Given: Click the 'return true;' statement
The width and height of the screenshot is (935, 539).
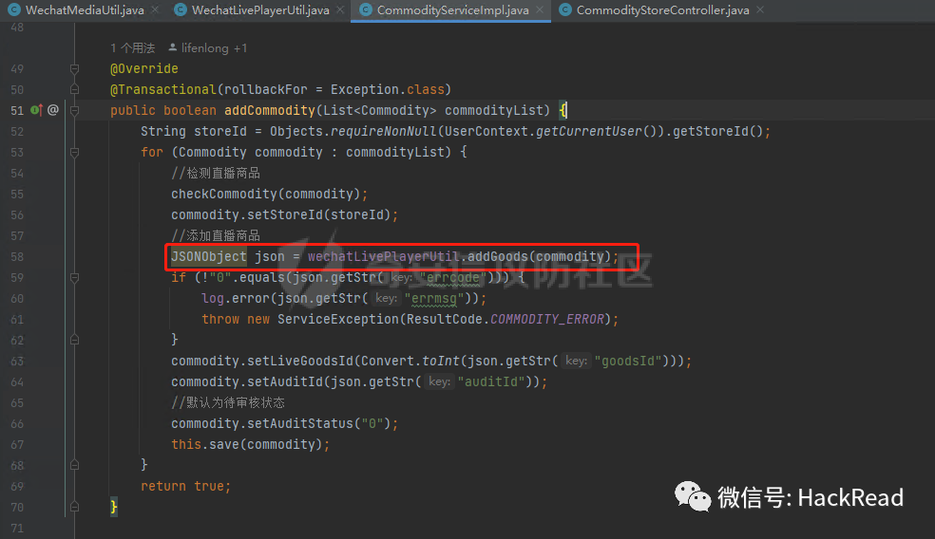Looking at the screenshot, I should 185,486.
